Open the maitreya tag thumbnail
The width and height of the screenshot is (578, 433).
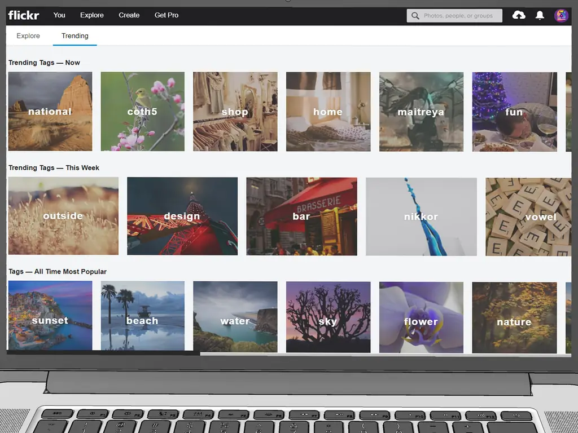[421, 112]
